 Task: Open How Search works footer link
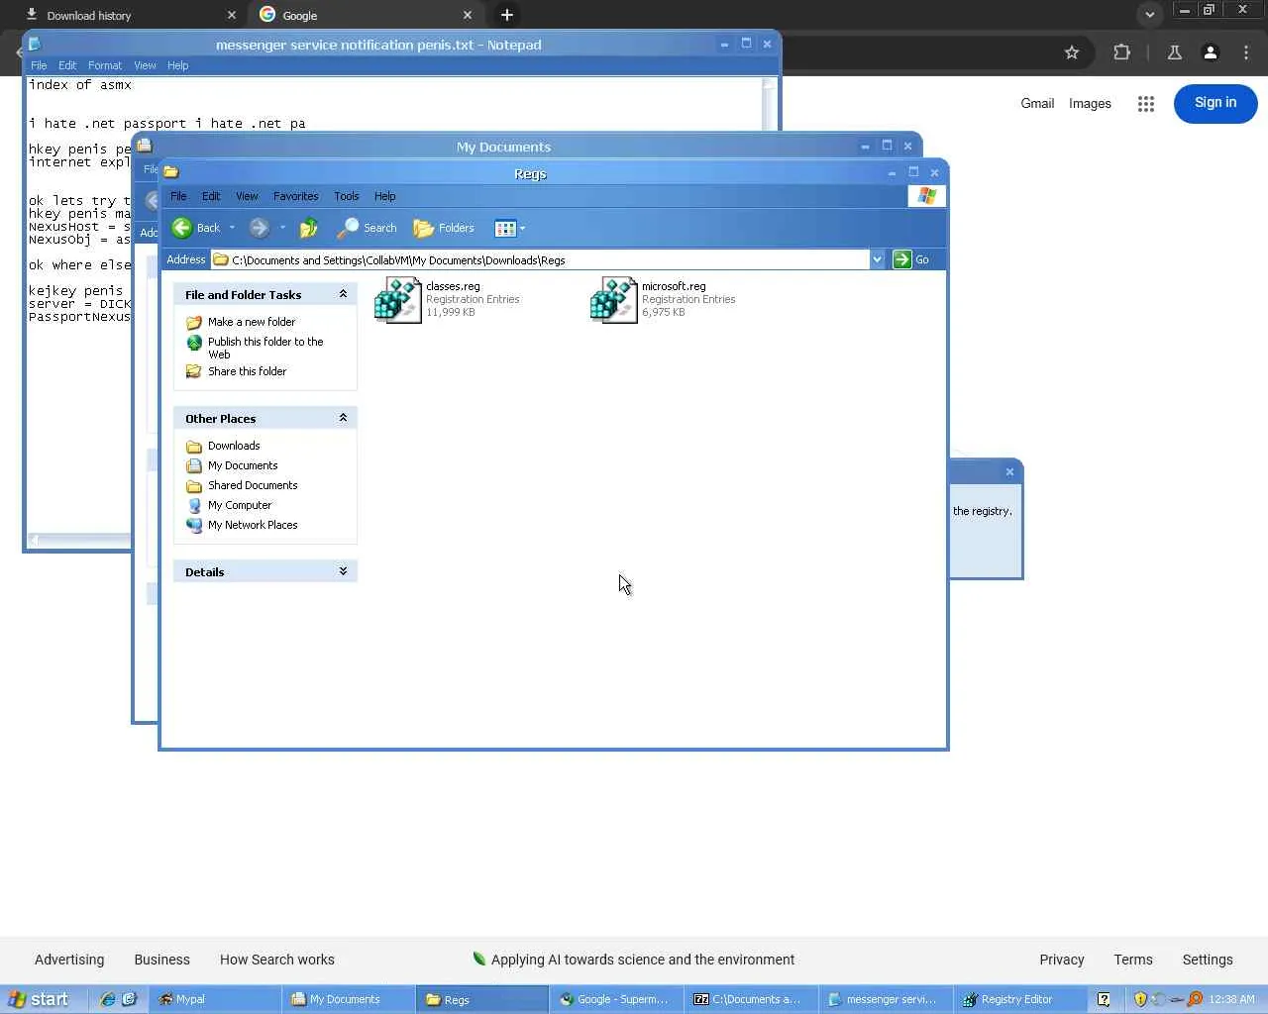click(x=277, y=960)
